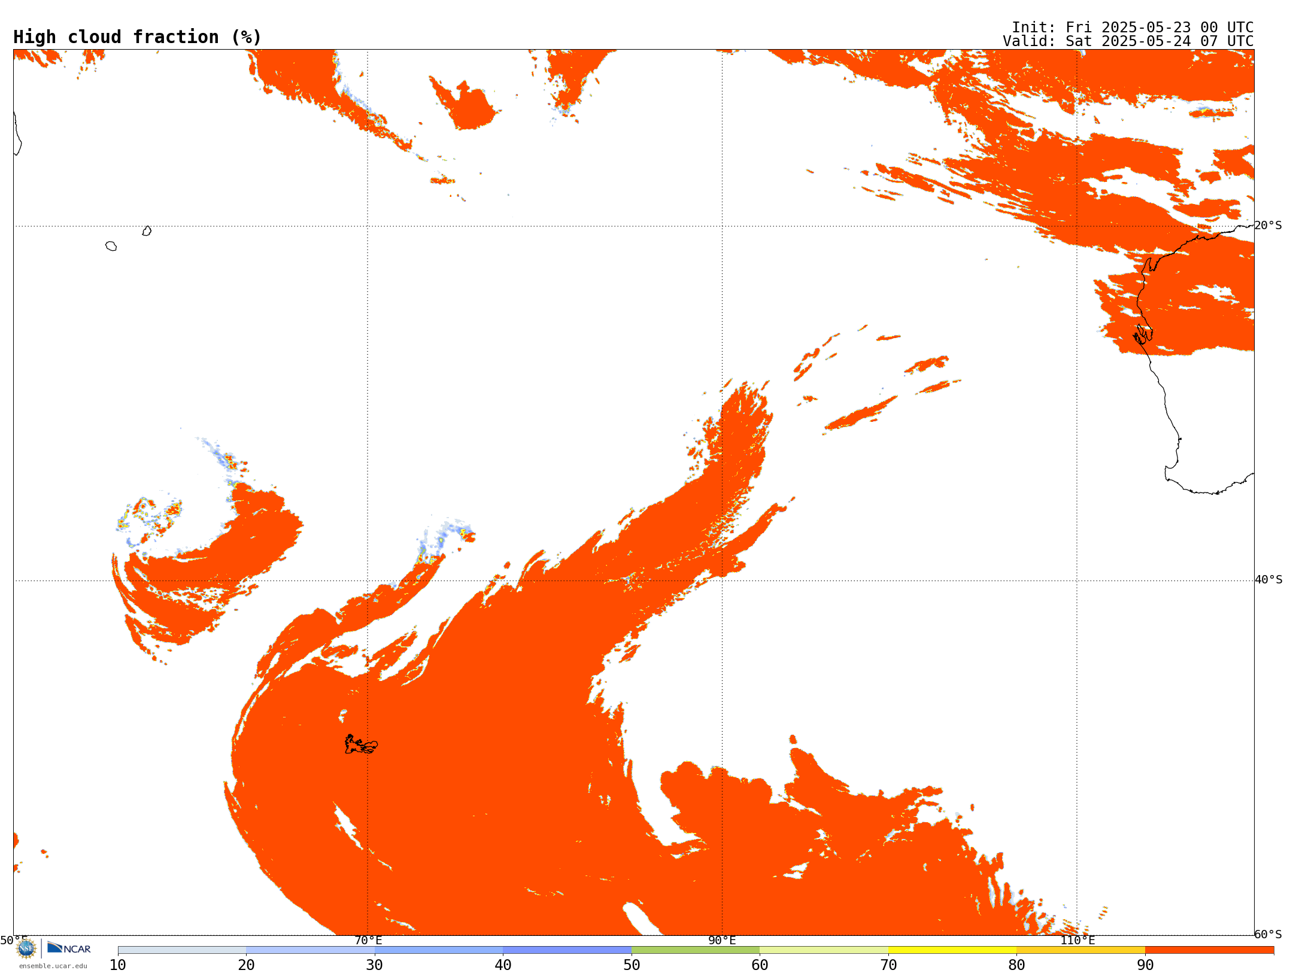Click the colorbar tick label 40
Viewport: 1293px width, 973px height.
pos(503,965)
